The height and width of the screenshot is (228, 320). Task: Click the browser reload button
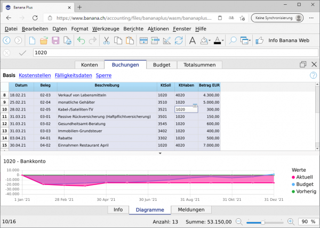coord(35,18)
